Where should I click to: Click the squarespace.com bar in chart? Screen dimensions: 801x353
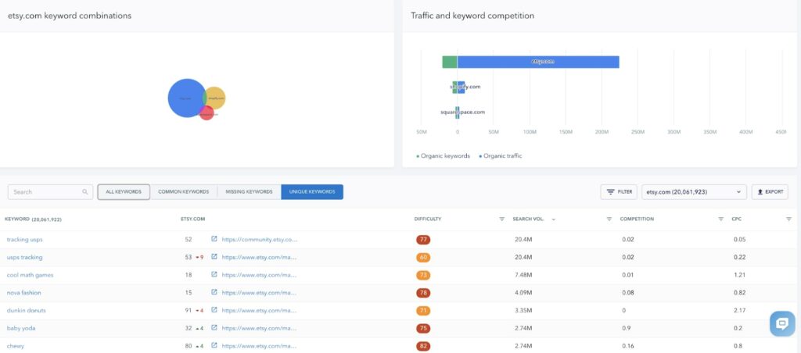(x=457, y=112)
